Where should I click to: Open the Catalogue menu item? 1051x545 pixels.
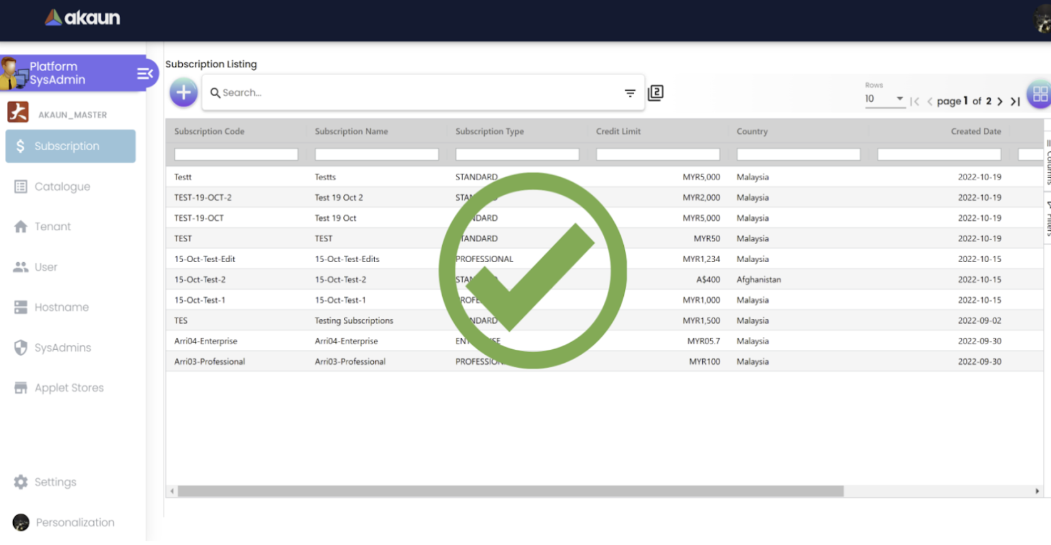point(62,186)
